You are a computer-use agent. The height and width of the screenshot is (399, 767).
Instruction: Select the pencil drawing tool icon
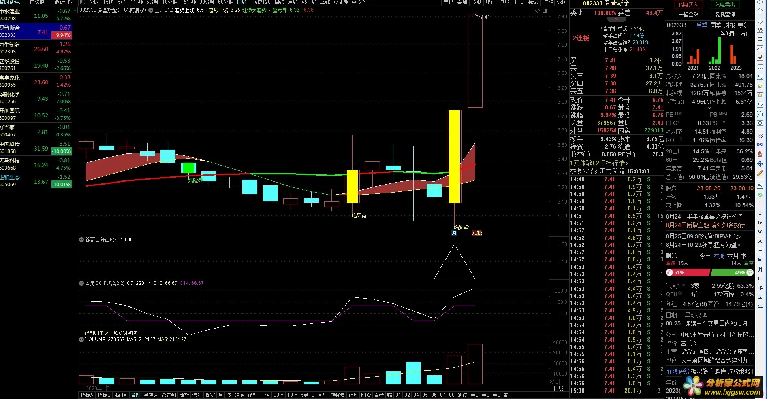760,173
